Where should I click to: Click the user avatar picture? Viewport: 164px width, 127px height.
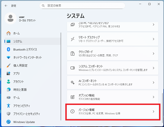(10, 18)
